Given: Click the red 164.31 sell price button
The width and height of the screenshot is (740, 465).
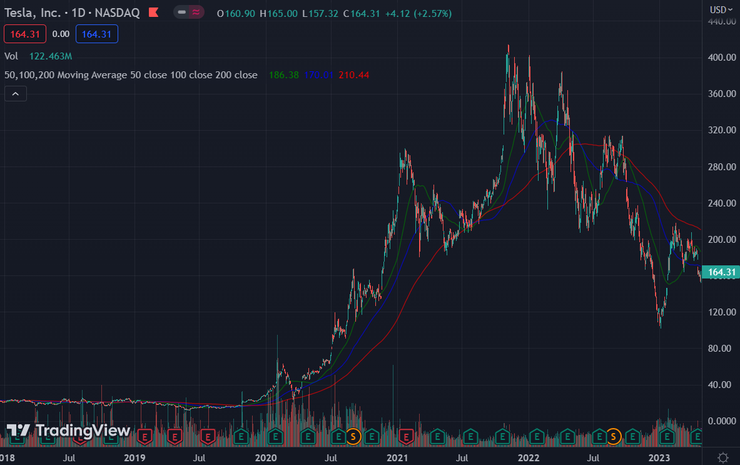Looking at the screenshot, I should pos(25,34).
